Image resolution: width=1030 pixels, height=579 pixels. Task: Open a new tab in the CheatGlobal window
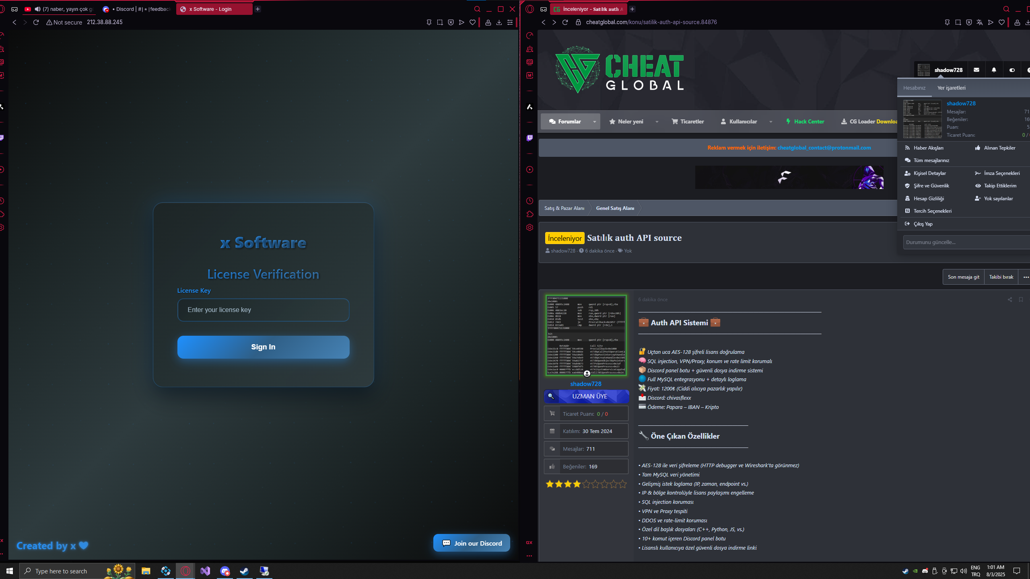pos(632,9)
